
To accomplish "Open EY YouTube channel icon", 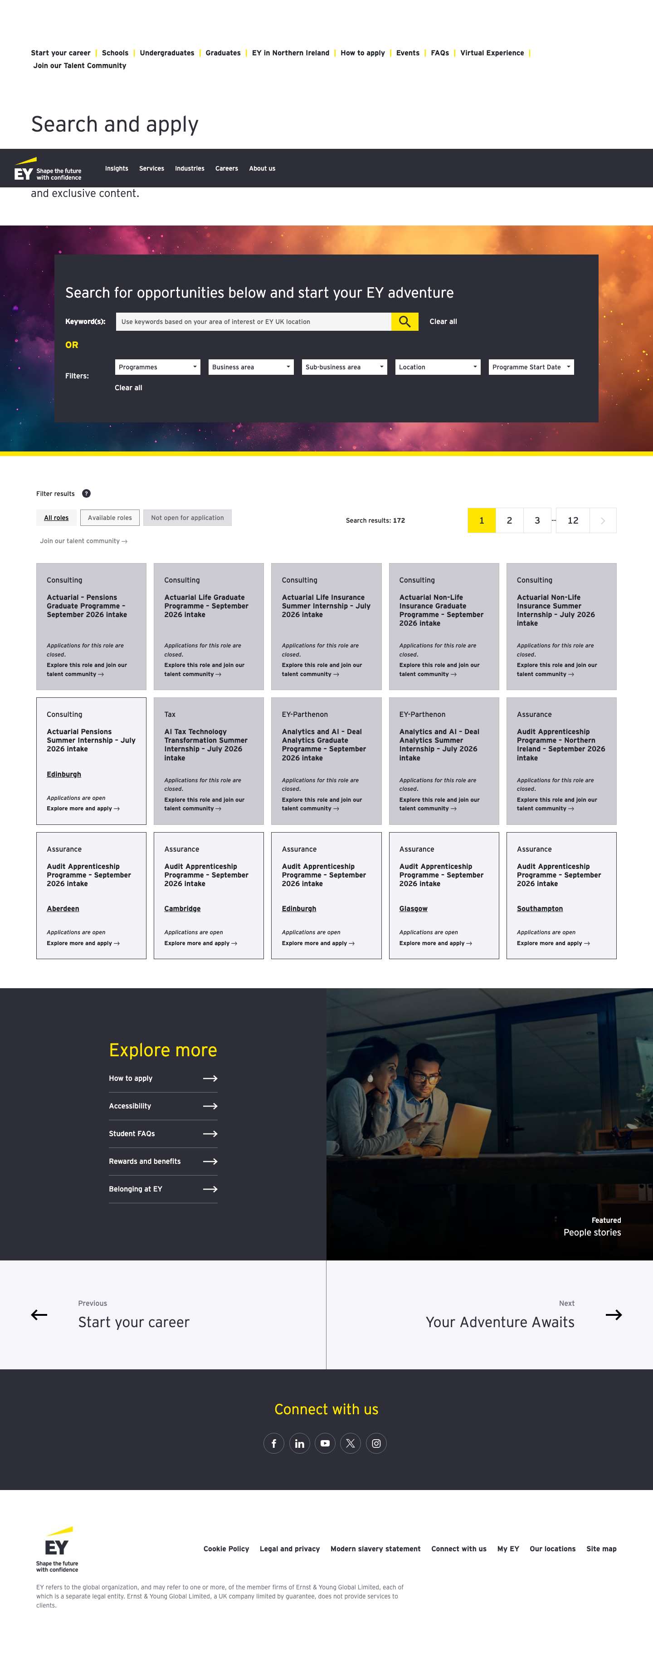I will point(325,1443).
